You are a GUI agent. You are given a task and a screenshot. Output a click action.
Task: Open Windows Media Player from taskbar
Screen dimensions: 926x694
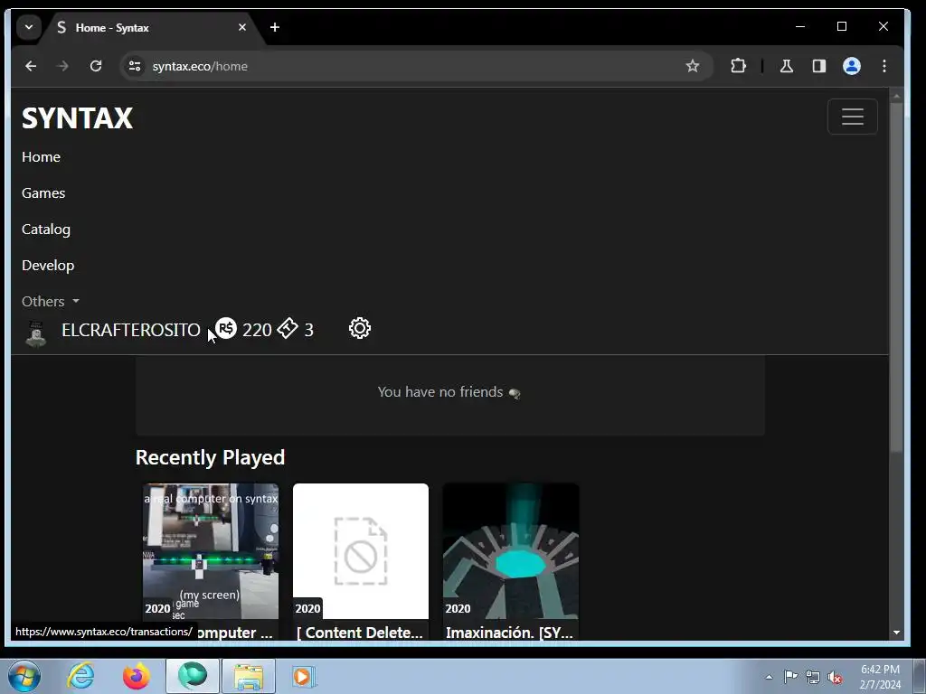click(x=305, y=676)
